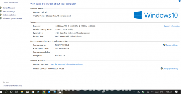The width and height of the screenshot is (181, 94).
Task: Click Touch Support with 10 Touch Points
Action: (x=68, y=36)
